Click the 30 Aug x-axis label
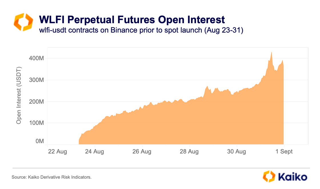 pos(237,151)
